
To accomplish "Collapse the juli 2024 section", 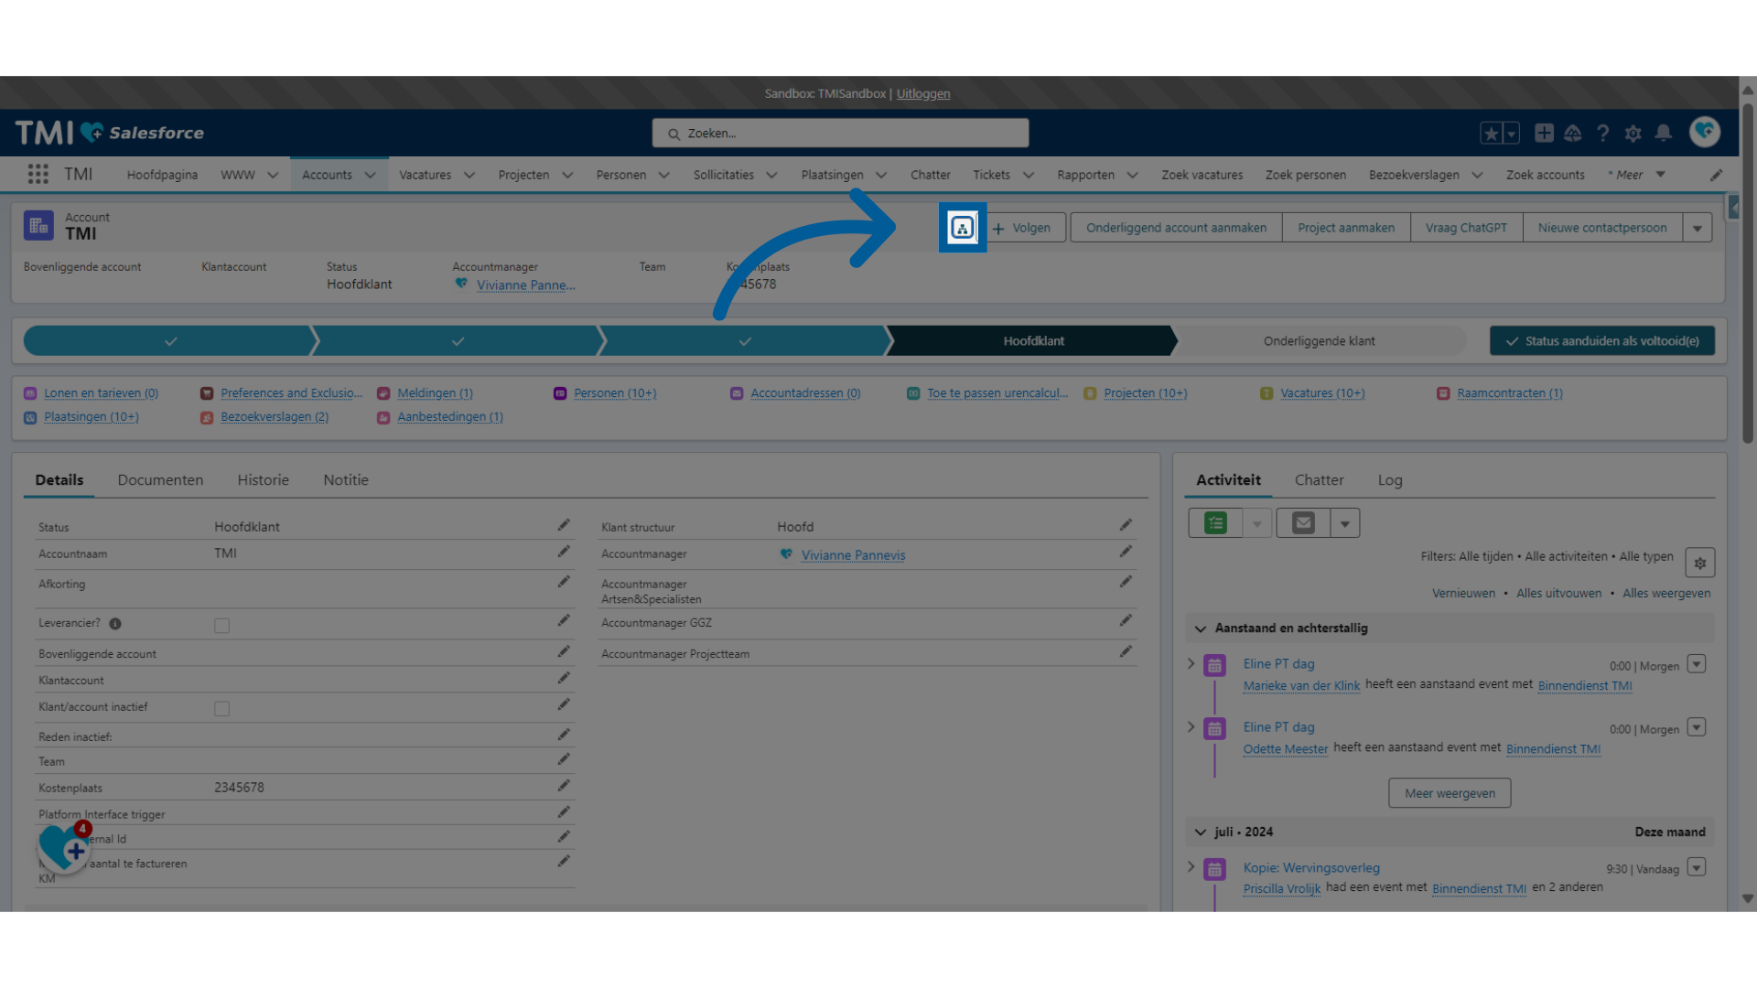I will pos(1201,832).
